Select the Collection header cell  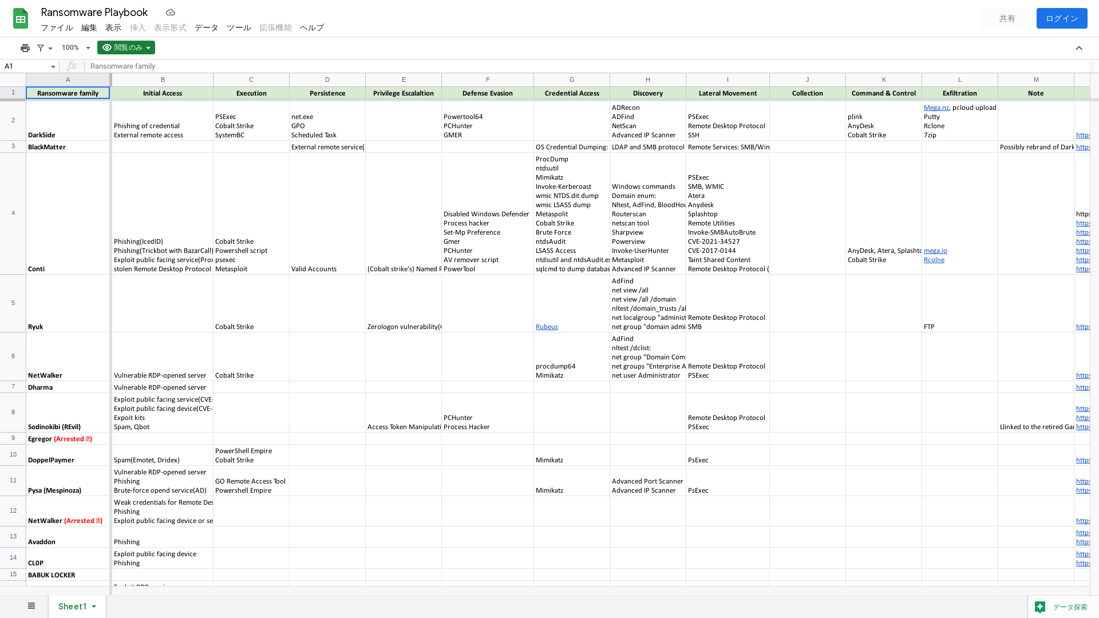pos(808,93)
